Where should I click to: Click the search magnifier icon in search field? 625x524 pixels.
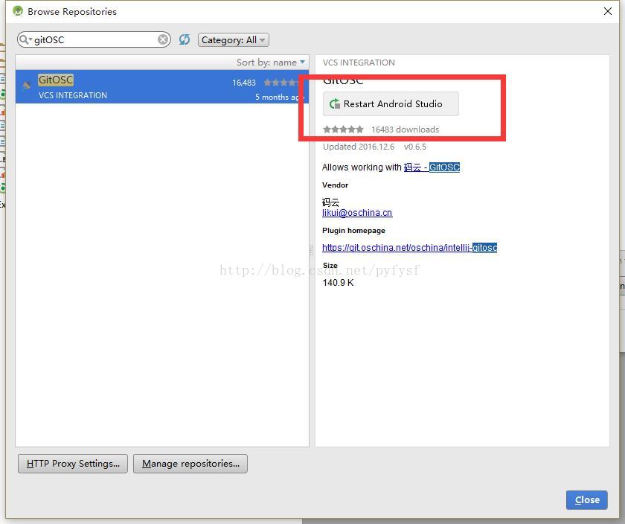(25, 39)
